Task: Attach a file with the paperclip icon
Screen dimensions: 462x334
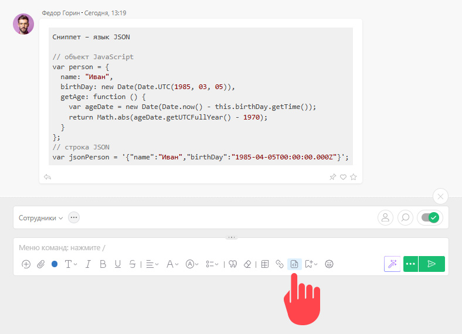Action: click(40, 264)
